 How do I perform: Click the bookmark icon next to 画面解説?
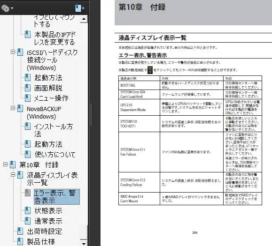pyautogui.click(x=28, y=88)
